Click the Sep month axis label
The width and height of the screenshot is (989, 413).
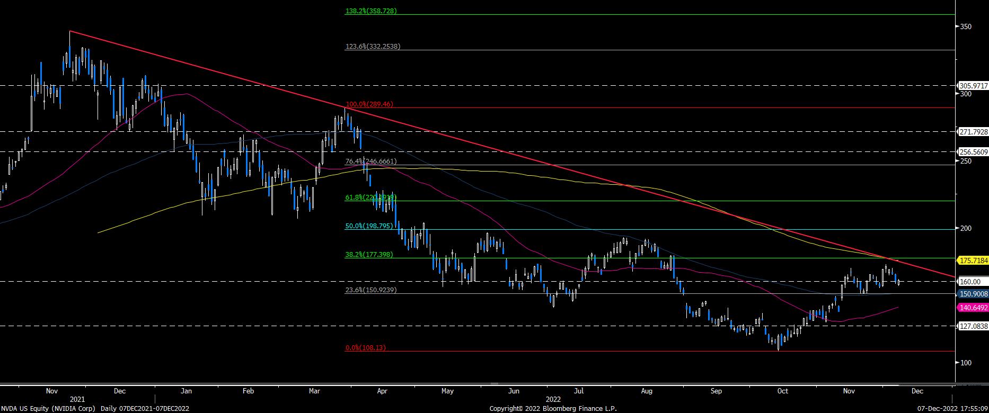click(x=716, y=391)
